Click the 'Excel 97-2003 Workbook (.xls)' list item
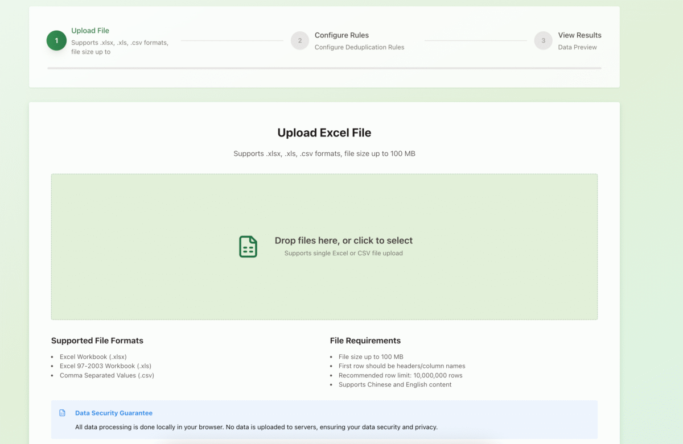Screen dimensions: 683x444 tap(105, 366)
